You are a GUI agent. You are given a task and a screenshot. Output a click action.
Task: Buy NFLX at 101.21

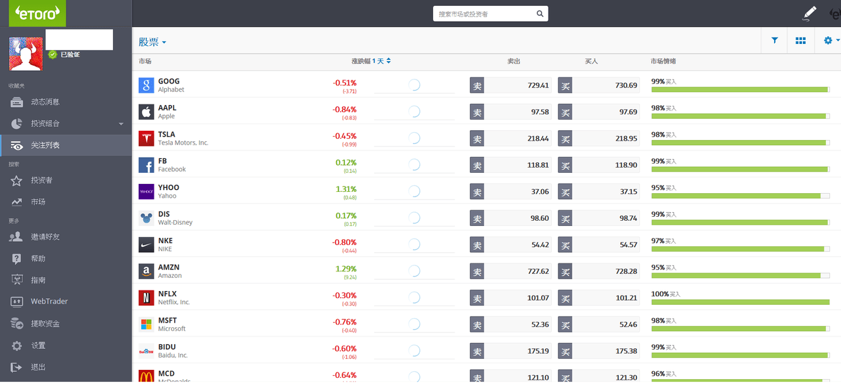click(599, 298)
